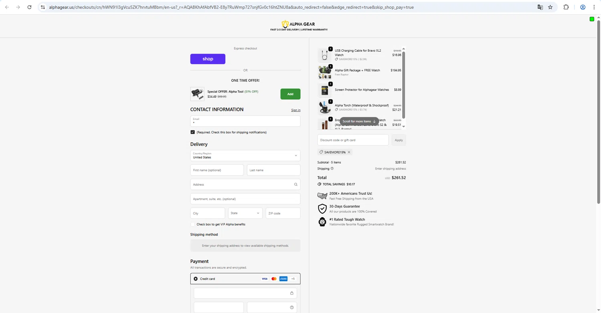
Task: Click the Alpha Gift Package + FREE Watch text
Action: 357,70
